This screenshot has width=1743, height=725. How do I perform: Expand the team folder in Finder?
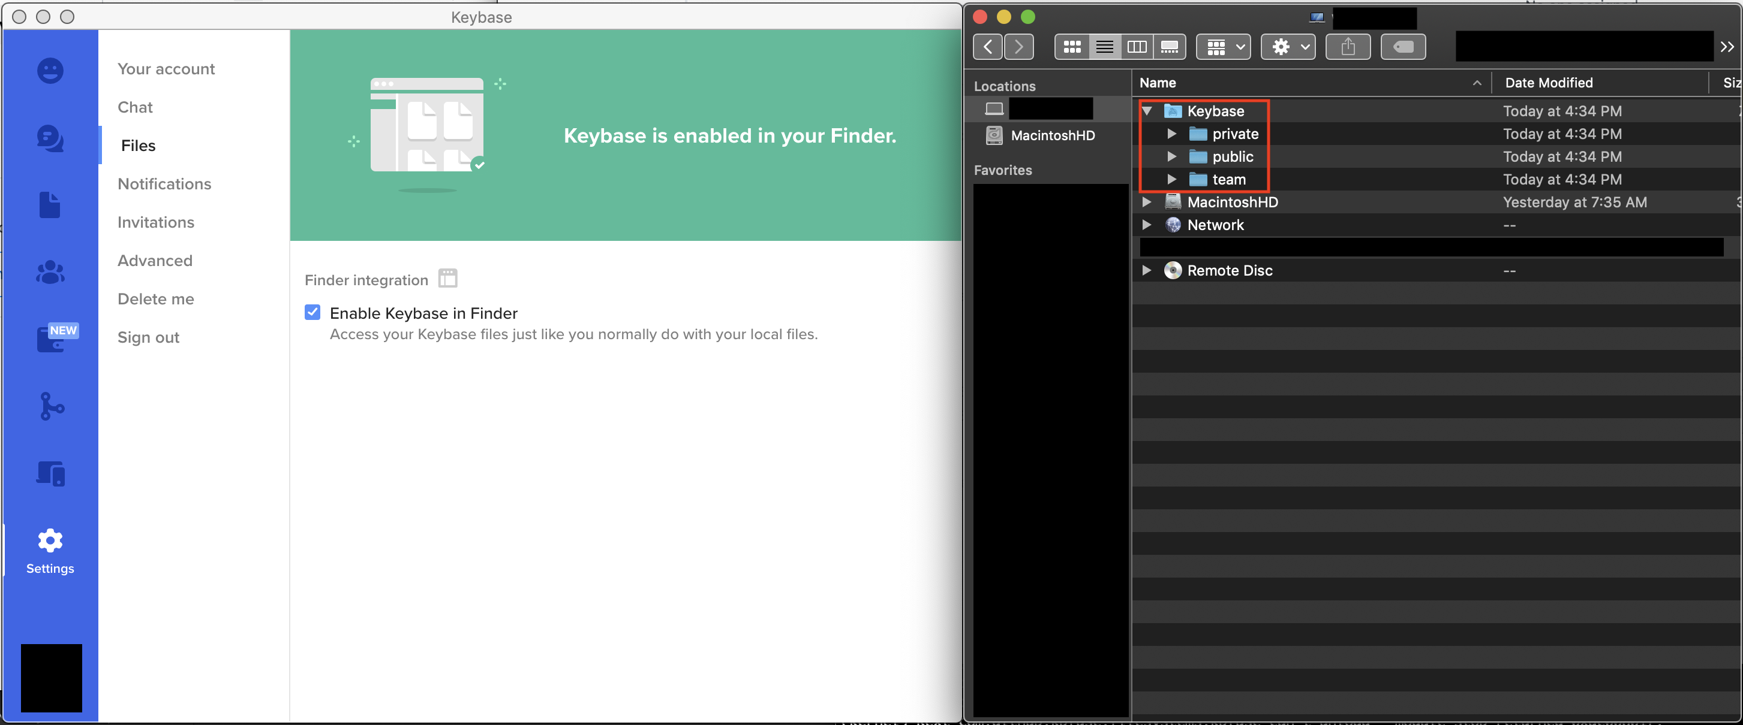1172,180
